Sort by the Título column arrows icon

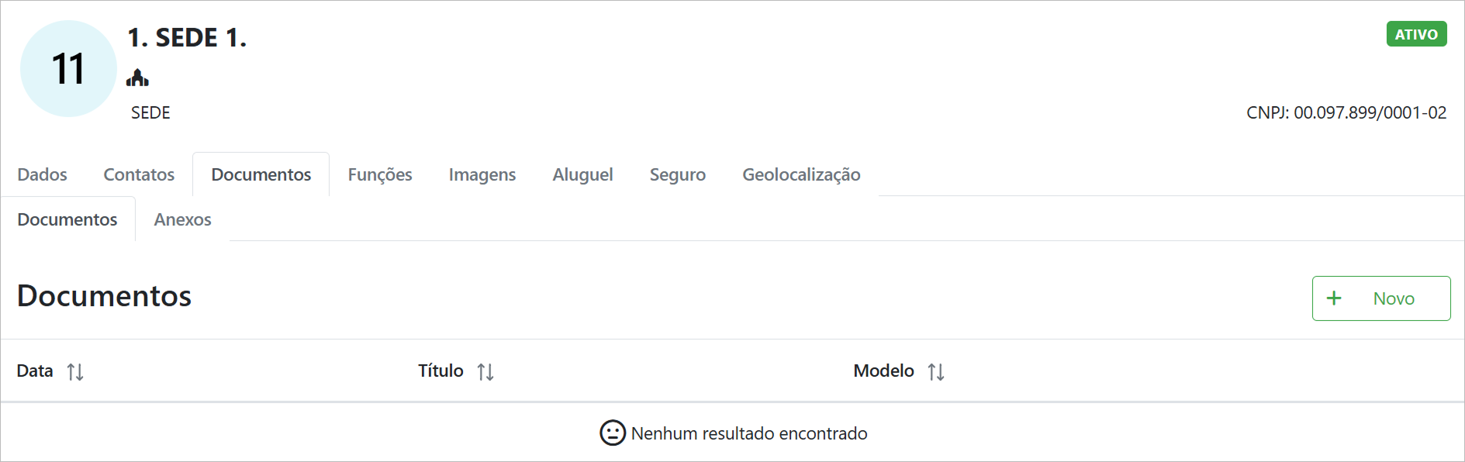pyautogui.click(x=485, y=372)
